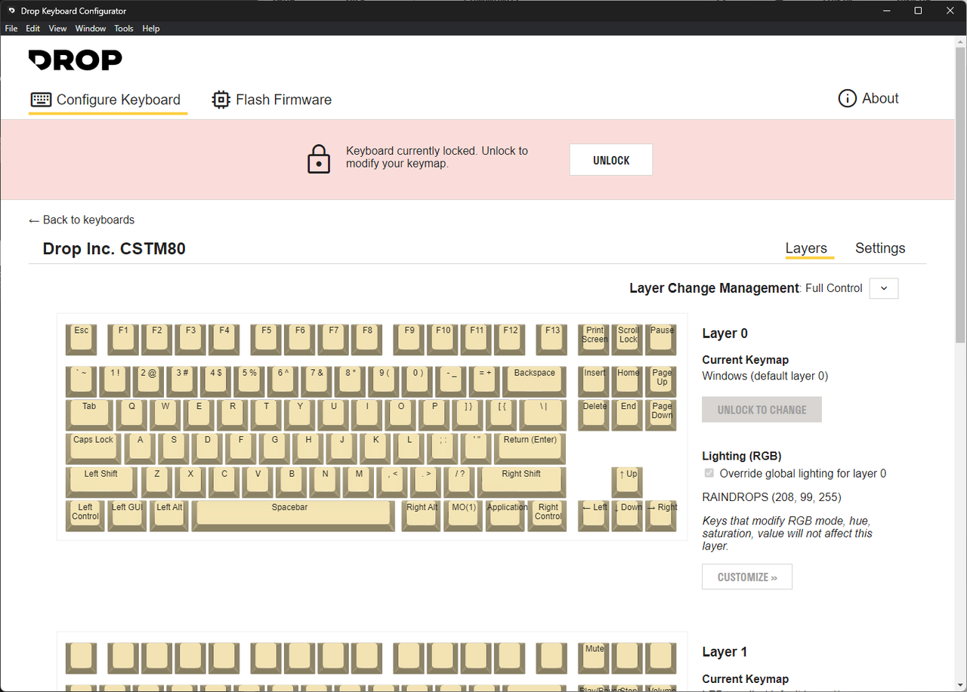
Task: Click the info icon next to About
Action: point(848,98)
